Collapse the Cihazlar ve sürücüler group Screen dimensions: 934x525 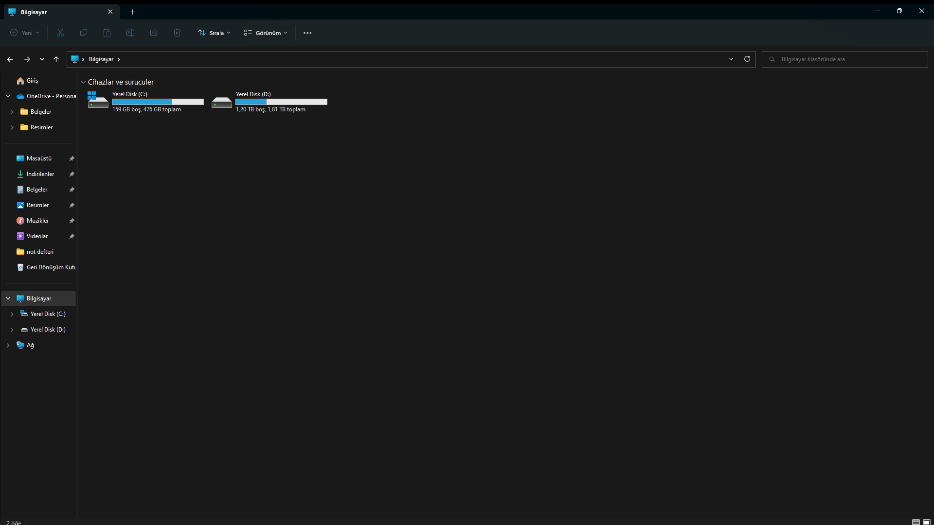click(83, 82)
